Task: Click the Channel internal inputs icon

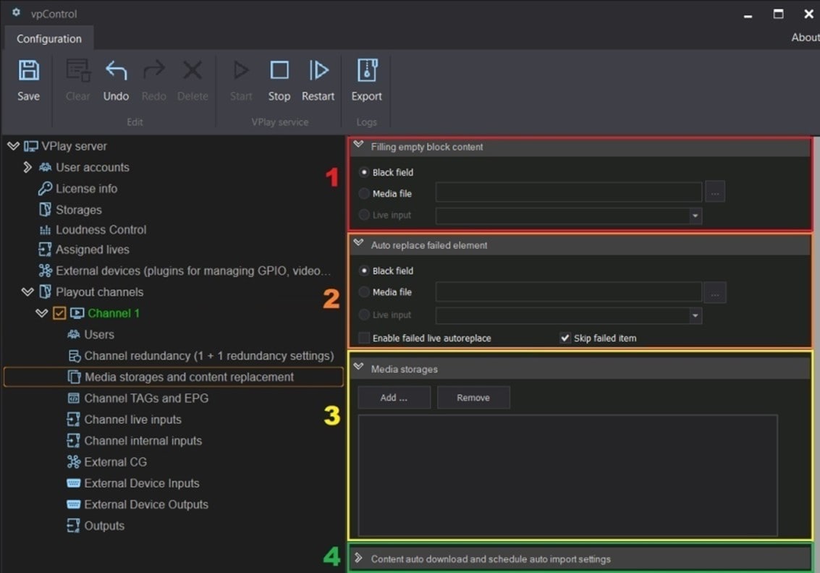Action: coord(73,441)
